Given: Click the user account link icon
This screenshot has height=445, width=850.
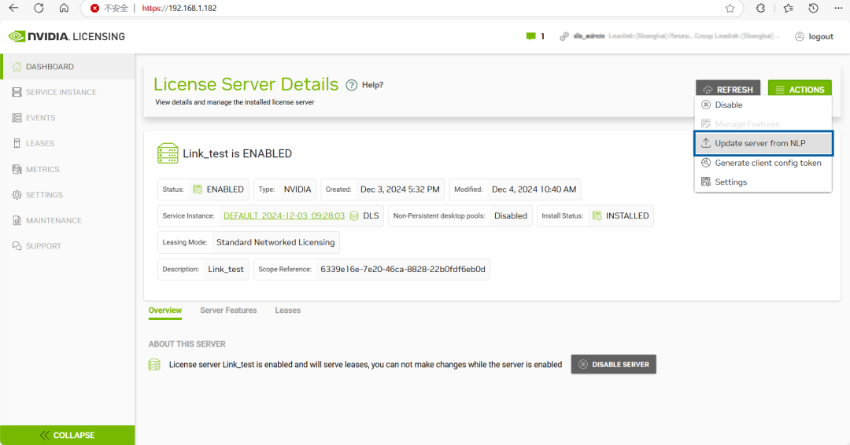Looking at the screenshot, I should [564, 36].
